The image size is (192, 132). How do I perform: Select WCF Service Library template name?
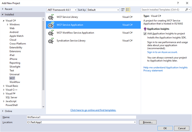pos(67,17)
